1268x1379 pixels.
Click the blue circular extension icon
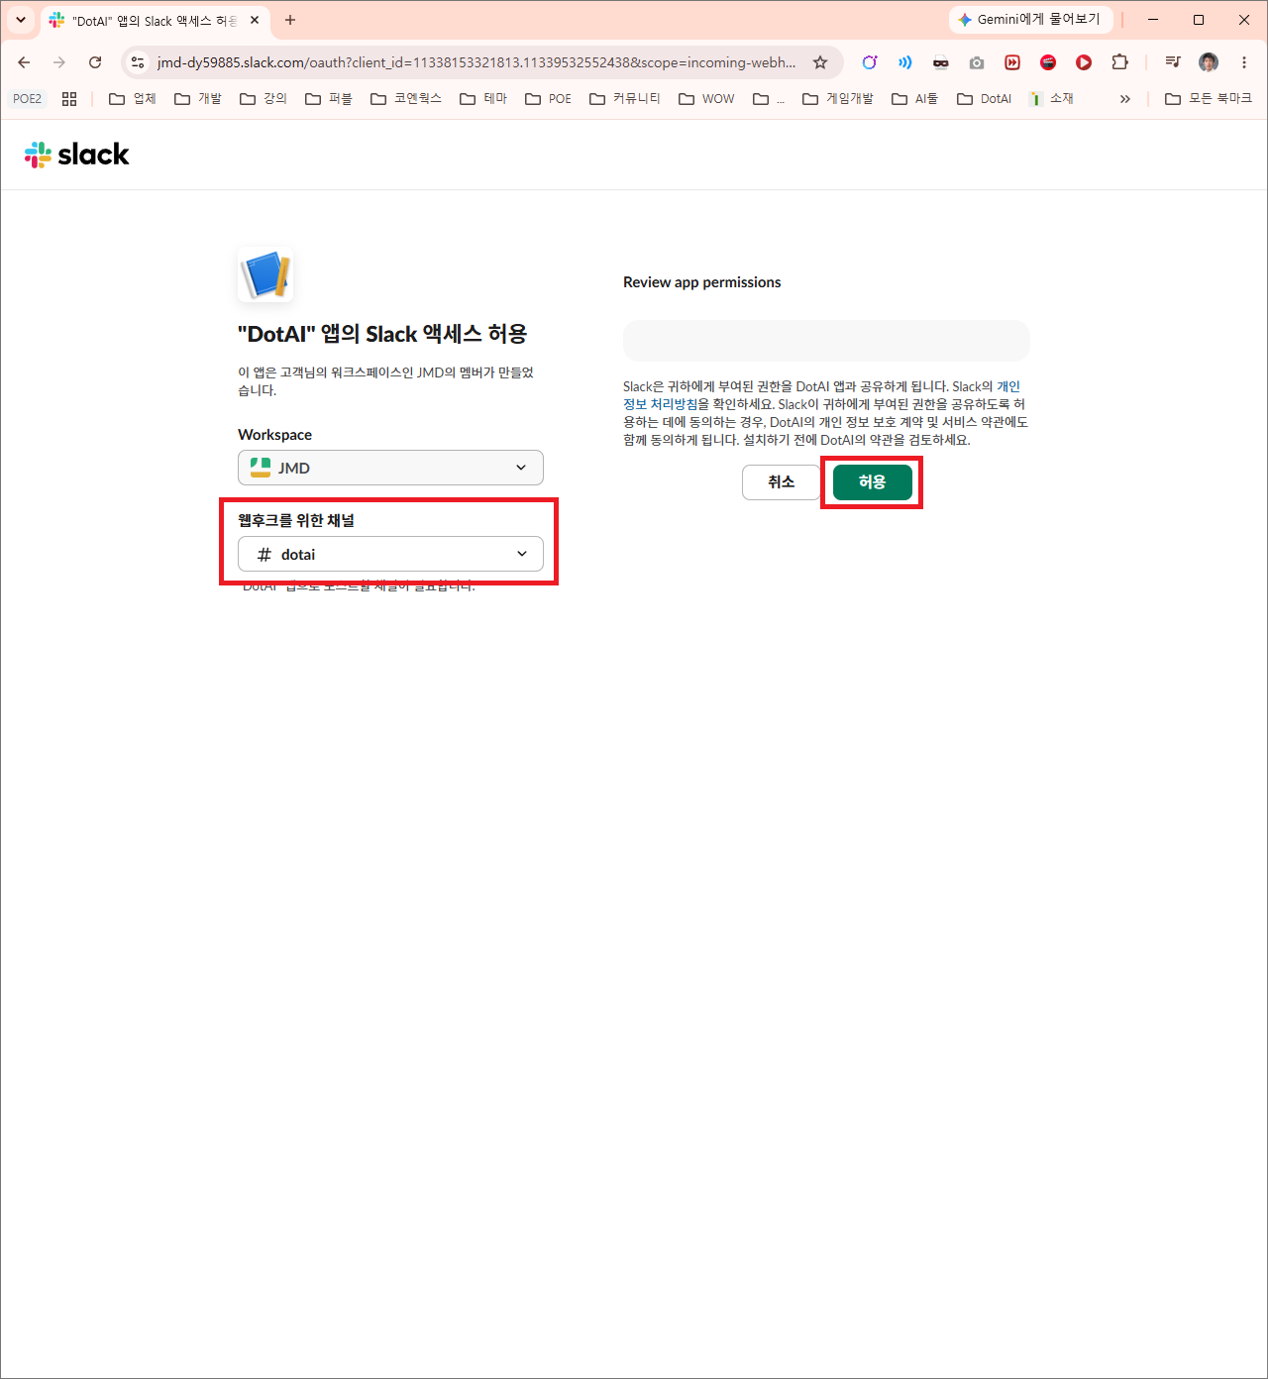point(870,62)
